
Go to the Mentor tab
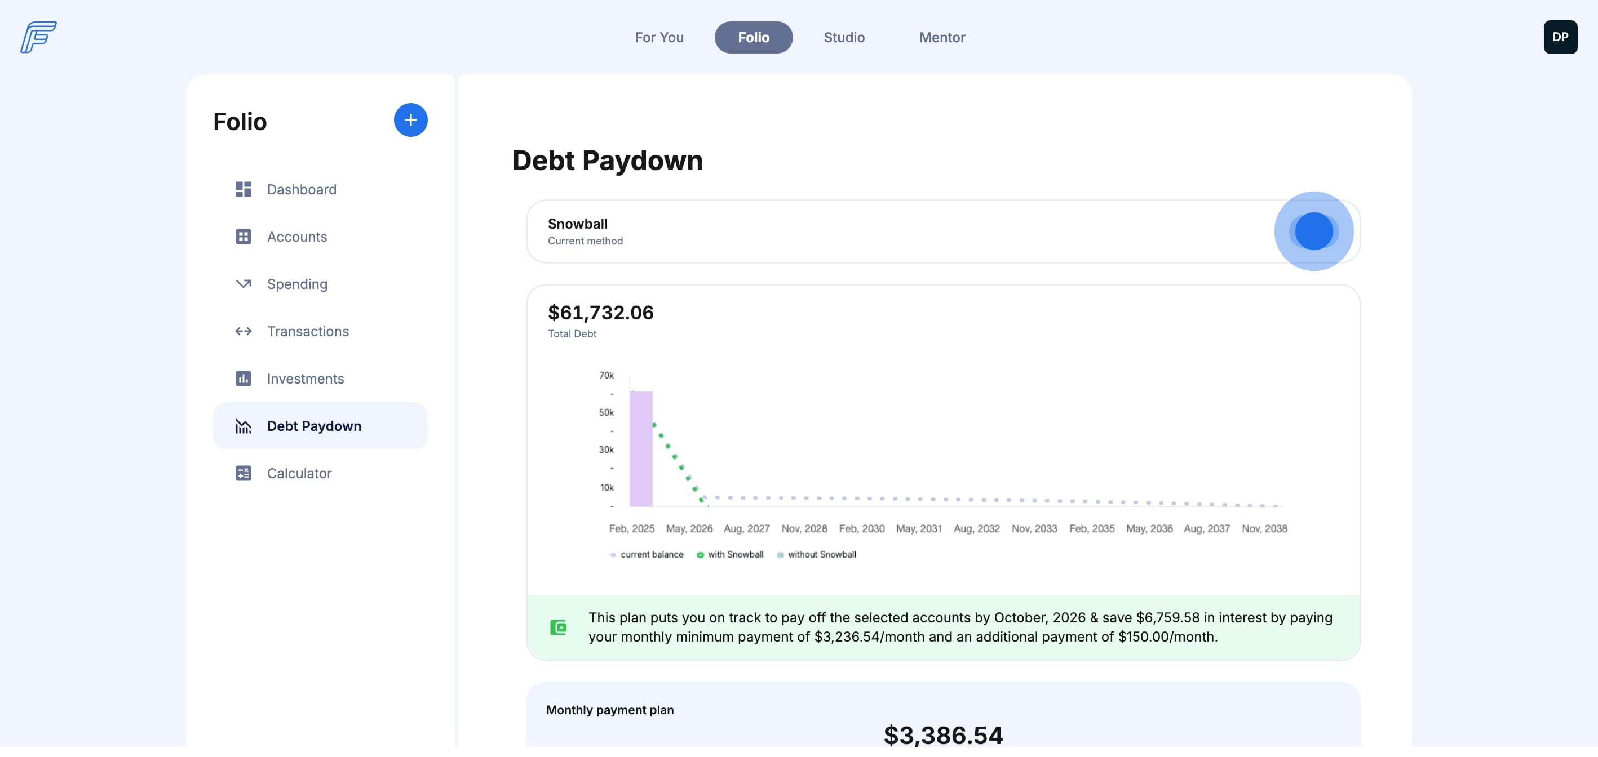(942, 38)
